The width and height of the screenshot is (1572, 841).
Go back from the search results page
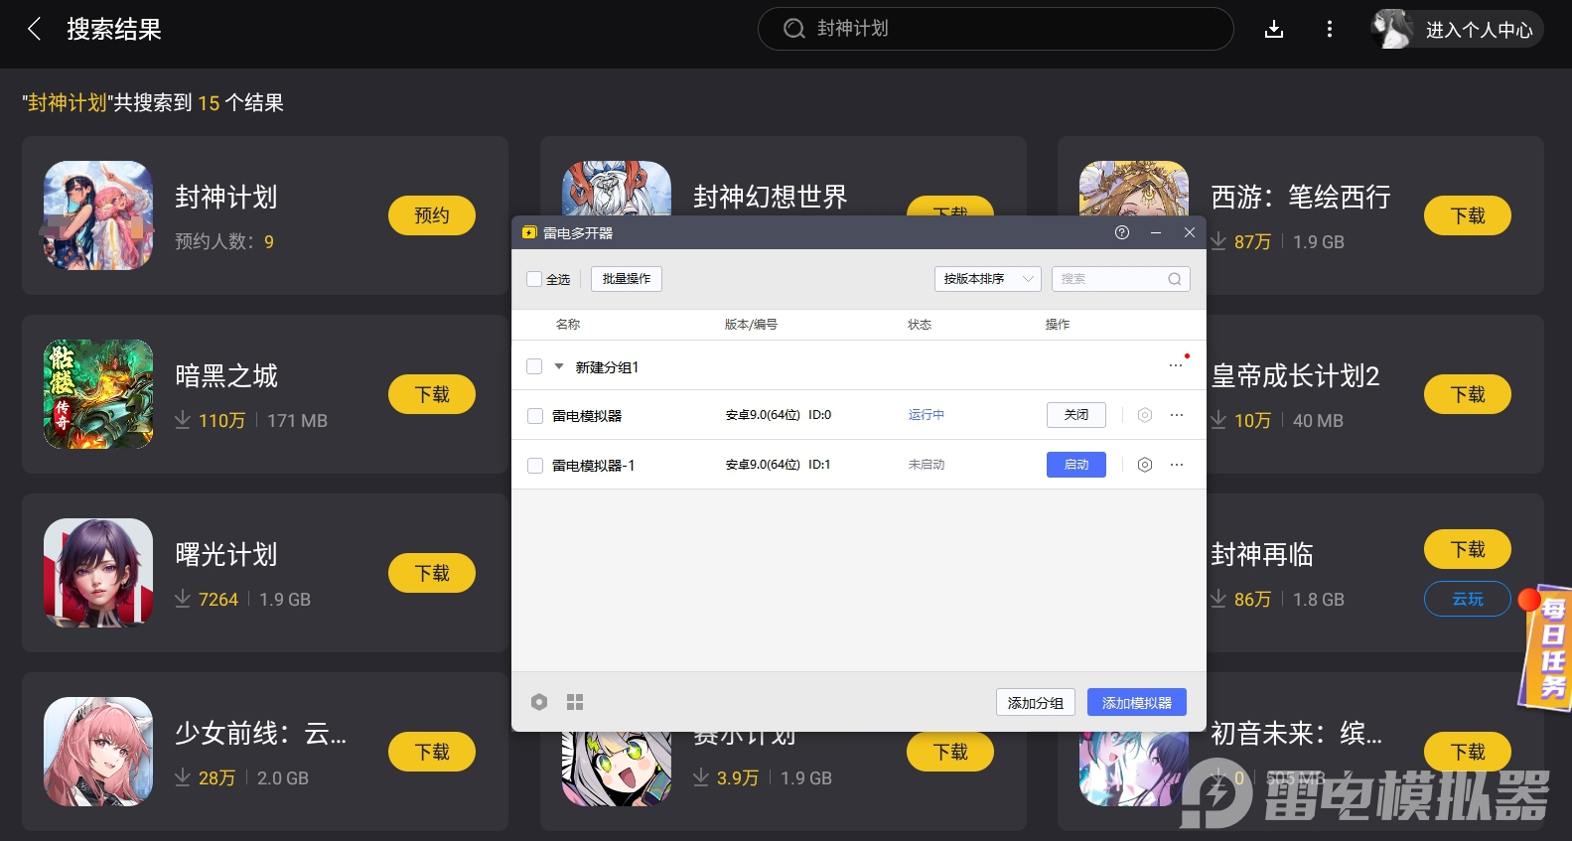[x=35, y=29]
